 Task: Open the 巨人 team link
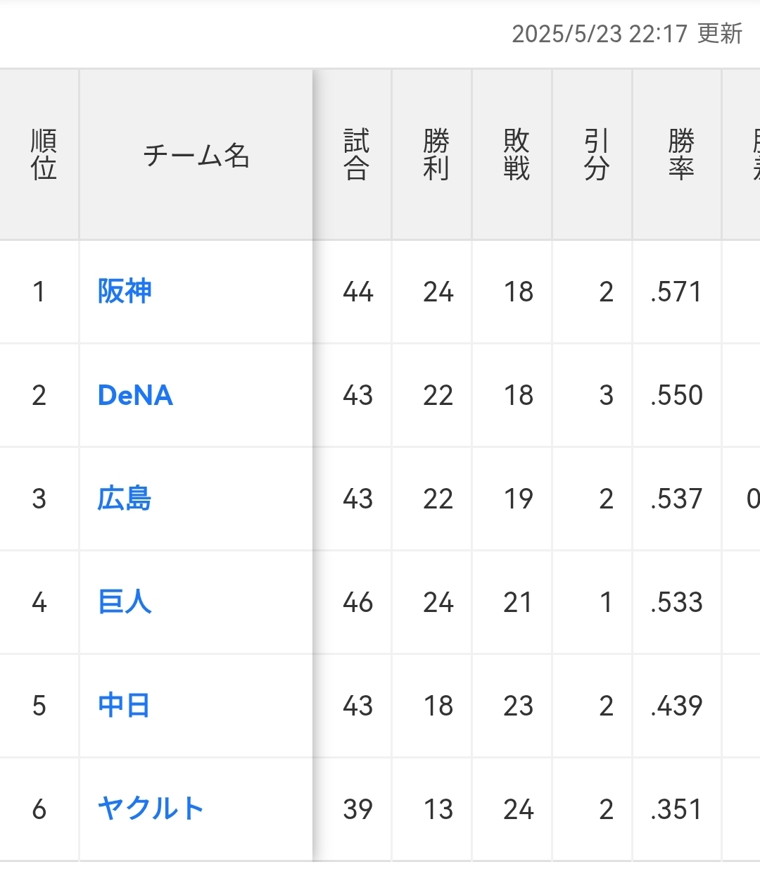pos(125,602)
